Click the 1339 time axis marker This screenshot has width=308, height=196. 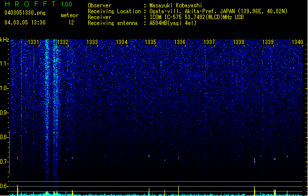[x=268, y=42]
